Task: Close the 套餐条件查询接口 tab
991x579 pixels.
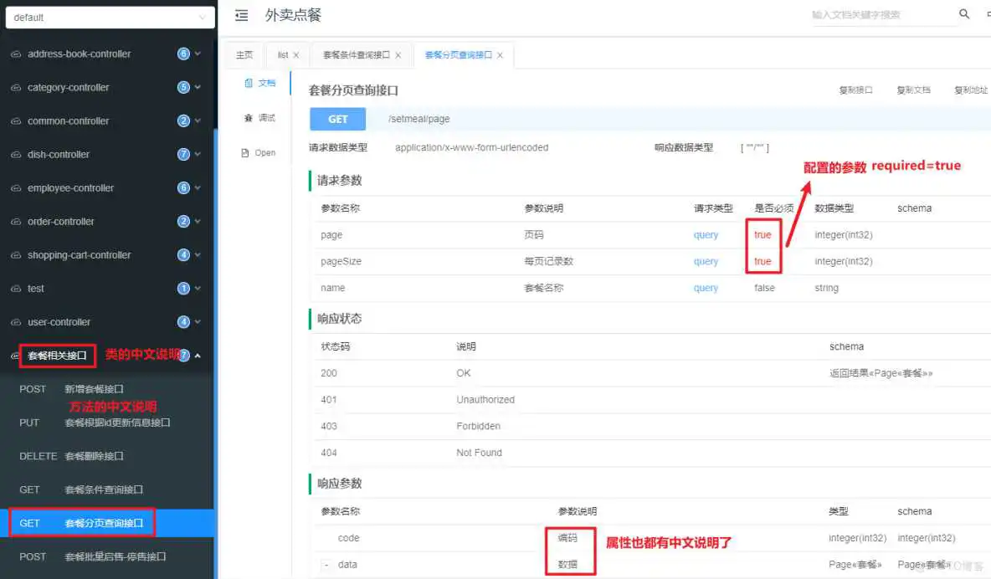Action: tap(399, 54)
